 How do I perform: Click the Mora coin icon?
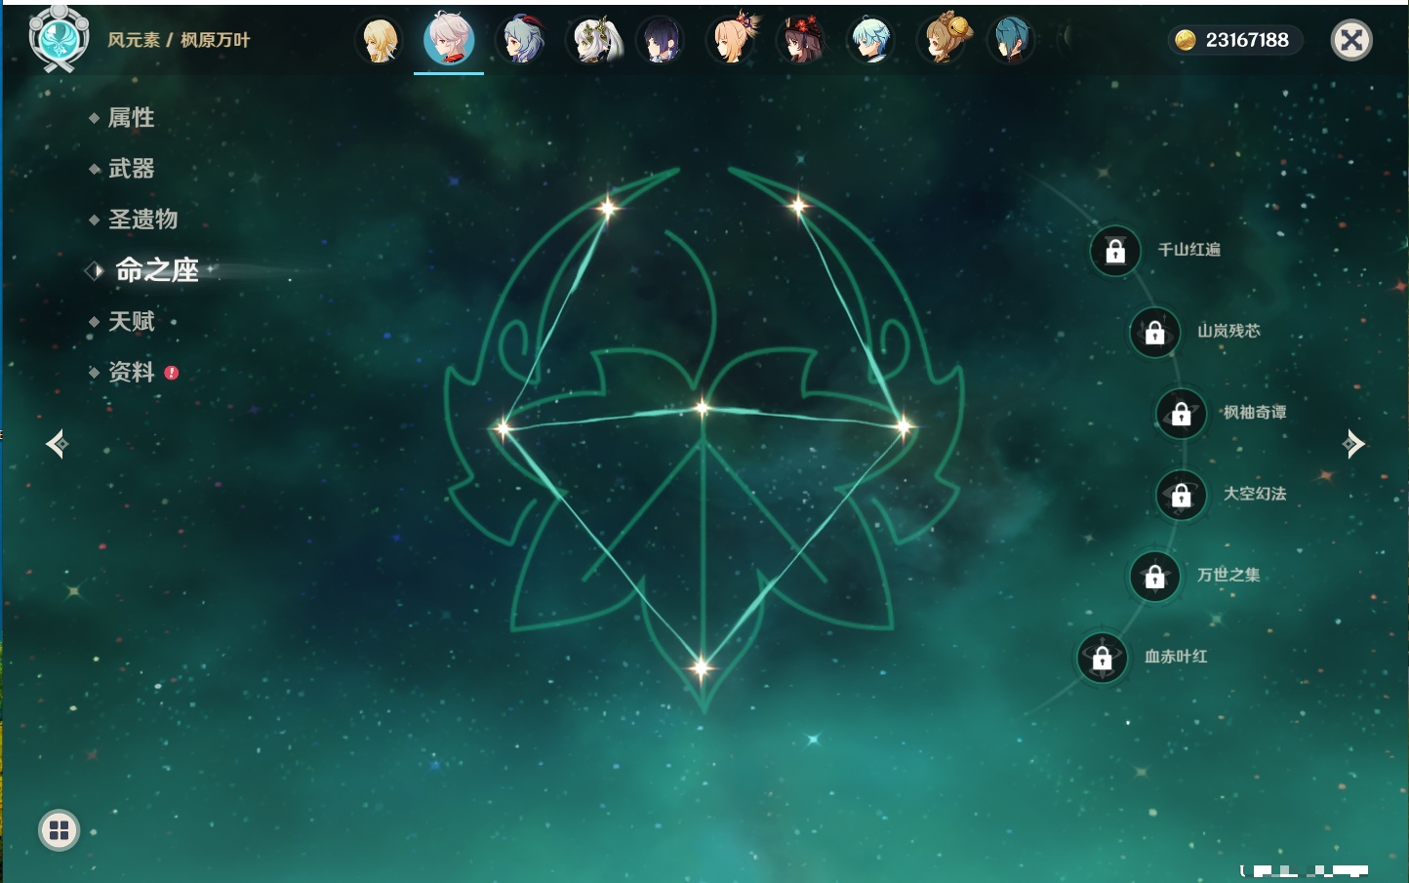tap(1185, 40)
